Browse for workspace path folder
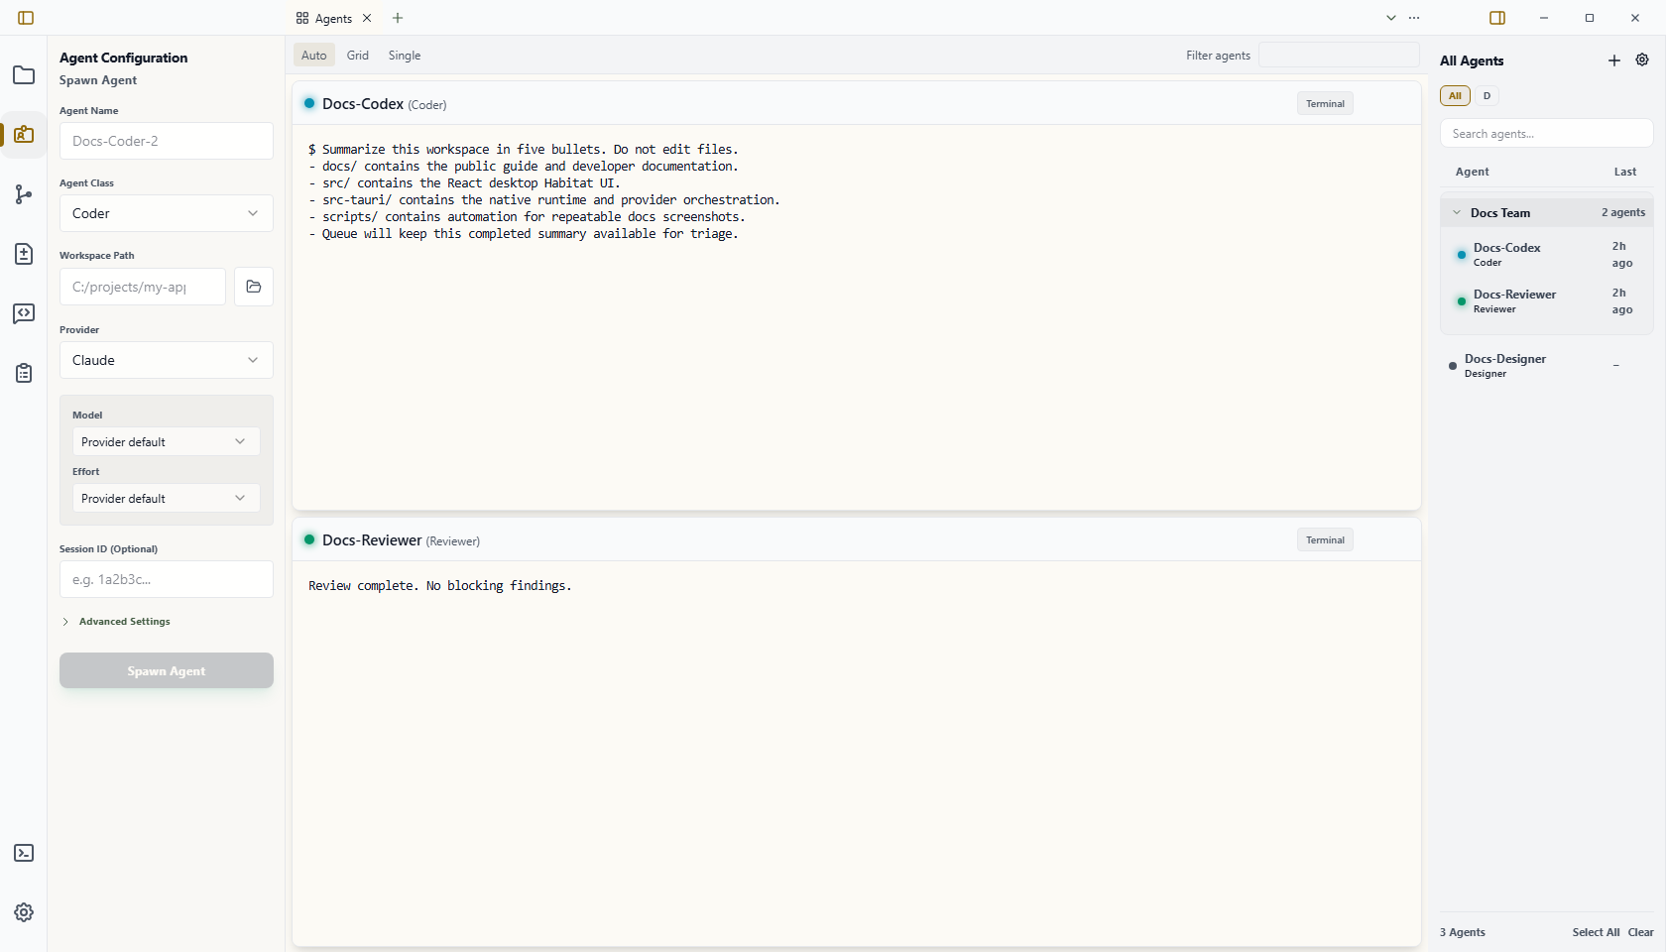Image resolution: width=1666 pixels, height=952 pixels. click(254, 287)
